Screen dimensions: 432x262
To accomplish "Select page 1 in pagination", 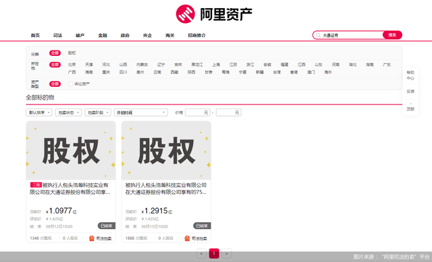I will 214,253.
